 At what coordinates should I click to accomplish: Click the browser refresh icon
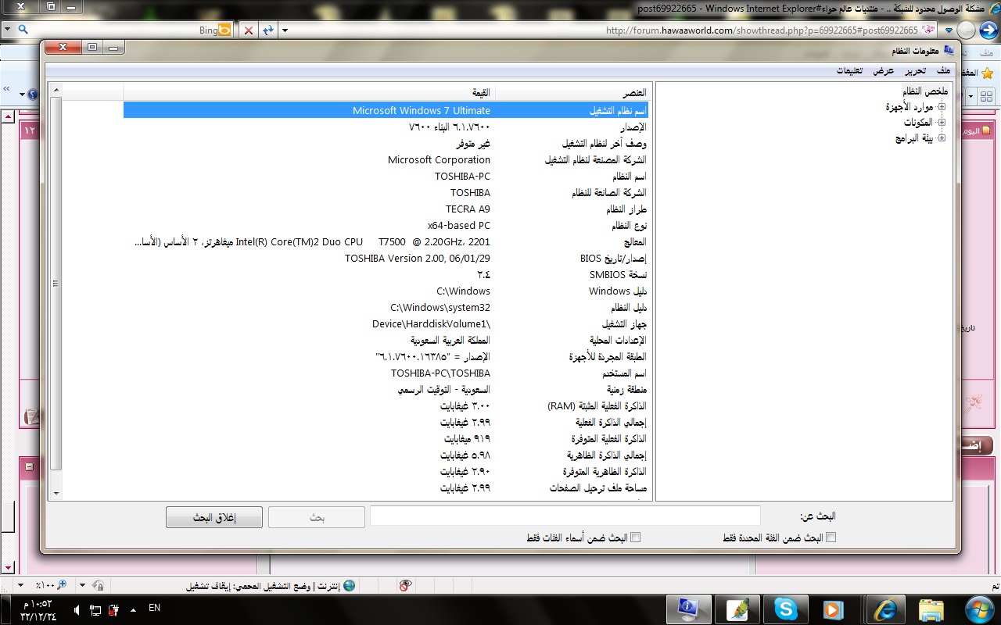point(268,30)
